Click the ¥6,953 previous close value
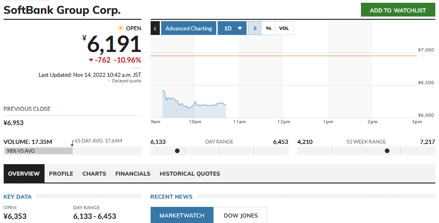Viewport: 439px width, 223px height. tap(13, 123)
